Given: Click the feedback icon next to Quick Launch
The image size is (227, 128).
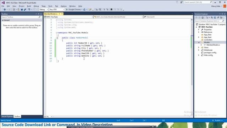Looking at the screenshot, I should tap(181, 2).
